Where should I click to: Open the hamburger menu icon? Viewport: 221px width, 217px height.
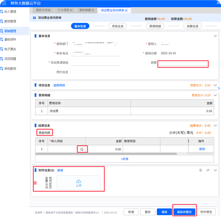click(x=4, y=3)
